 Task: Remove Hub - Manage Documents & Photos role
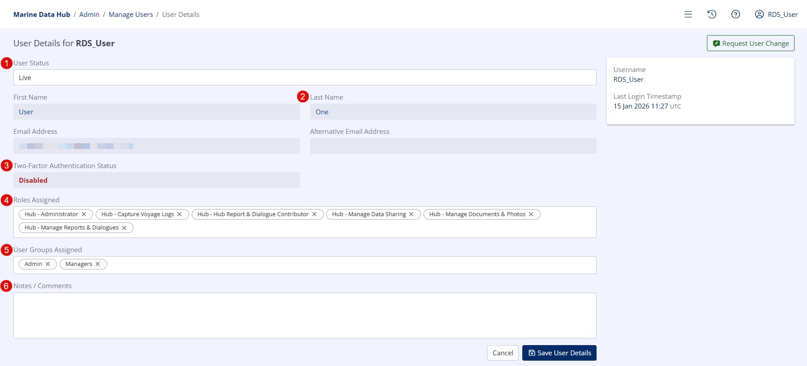pos(531,214)
